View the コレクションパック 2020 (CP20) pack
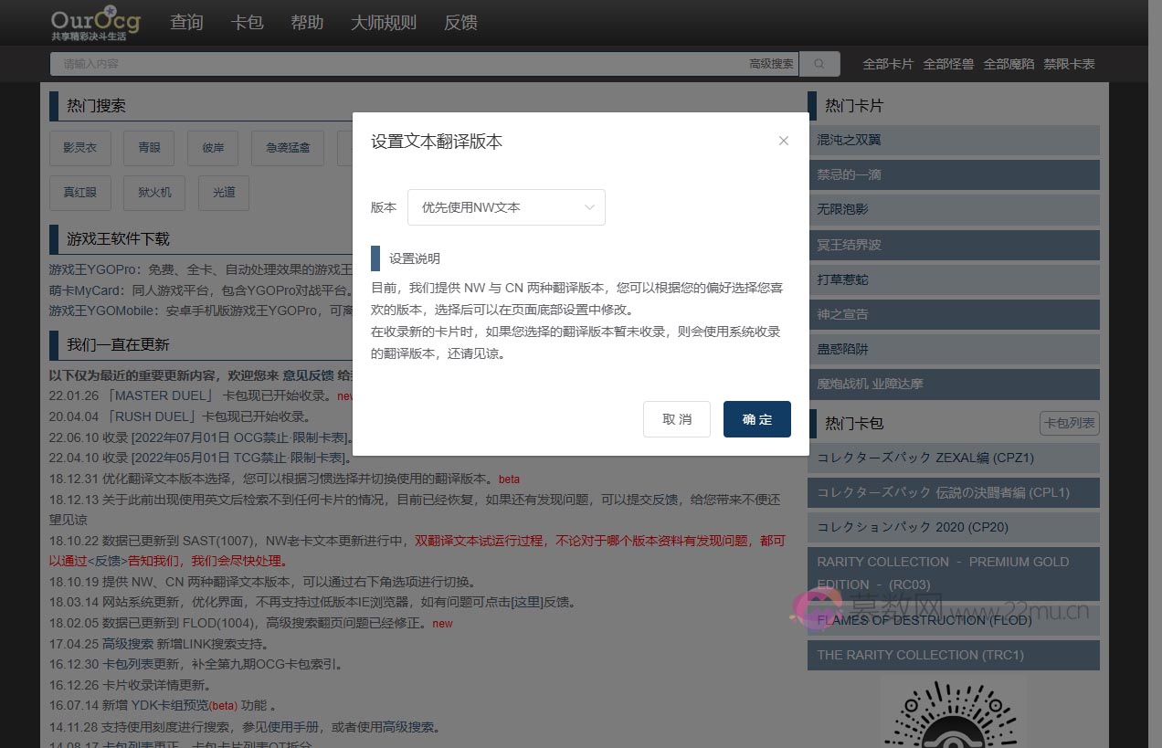Screen dimensions: 1162x748 [954, 527]
